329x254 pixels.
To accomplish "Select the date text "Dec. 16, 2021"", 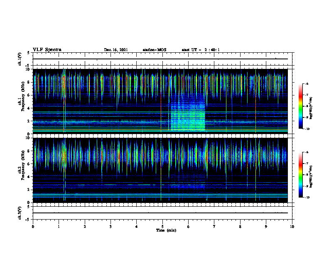I will (116, 50).
